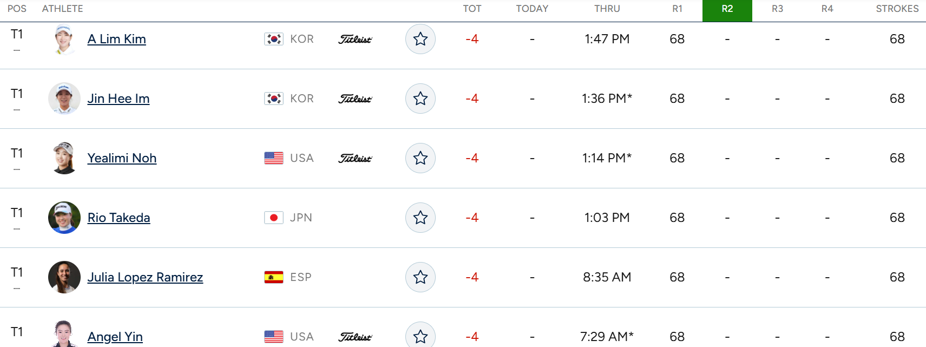This screenshot has width=926, height=347.
Task: Click the star icon beside Rio Takeda
Action: [421, 218]
